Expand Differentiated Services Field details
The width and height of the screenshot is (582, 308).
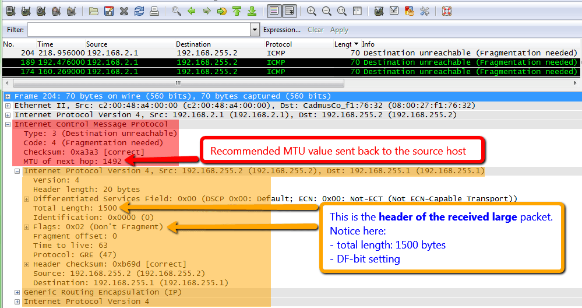coord(26,199)
